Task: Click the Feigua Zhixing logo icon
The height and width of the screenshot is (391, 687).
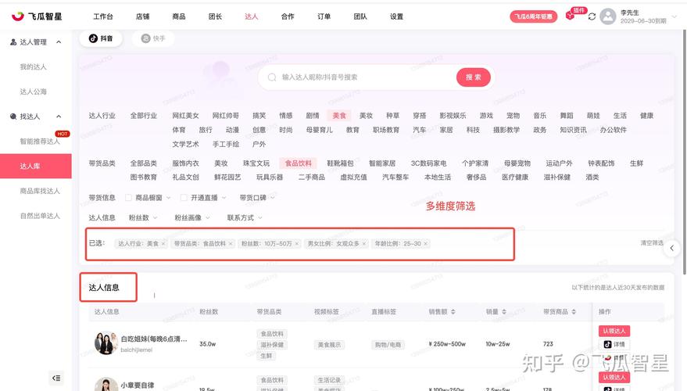Action: coord(17,16)
